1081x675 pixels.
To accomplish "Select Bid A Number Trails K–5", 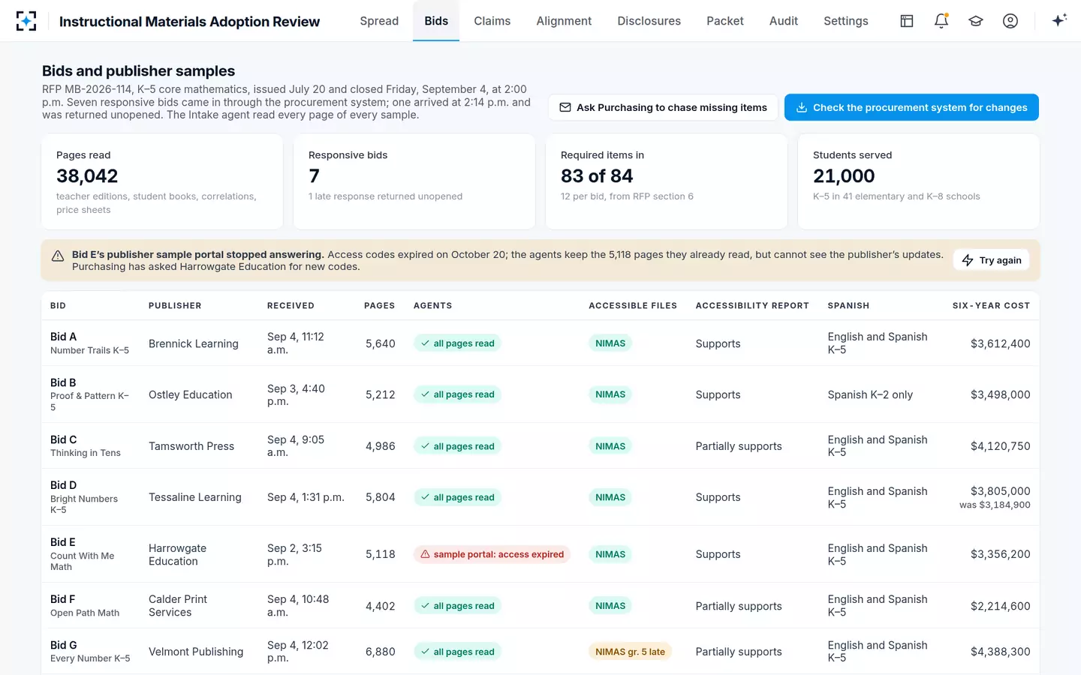I will click(x=540, y=343).
